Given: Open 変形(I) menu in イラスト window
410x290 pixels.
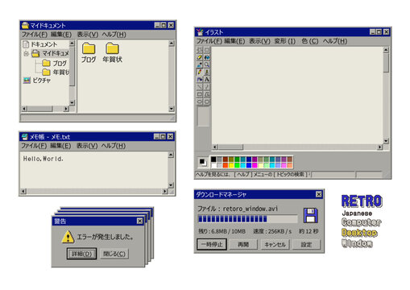Looking at the screenshot, I should pyautogui.click(x=285, y=41).
